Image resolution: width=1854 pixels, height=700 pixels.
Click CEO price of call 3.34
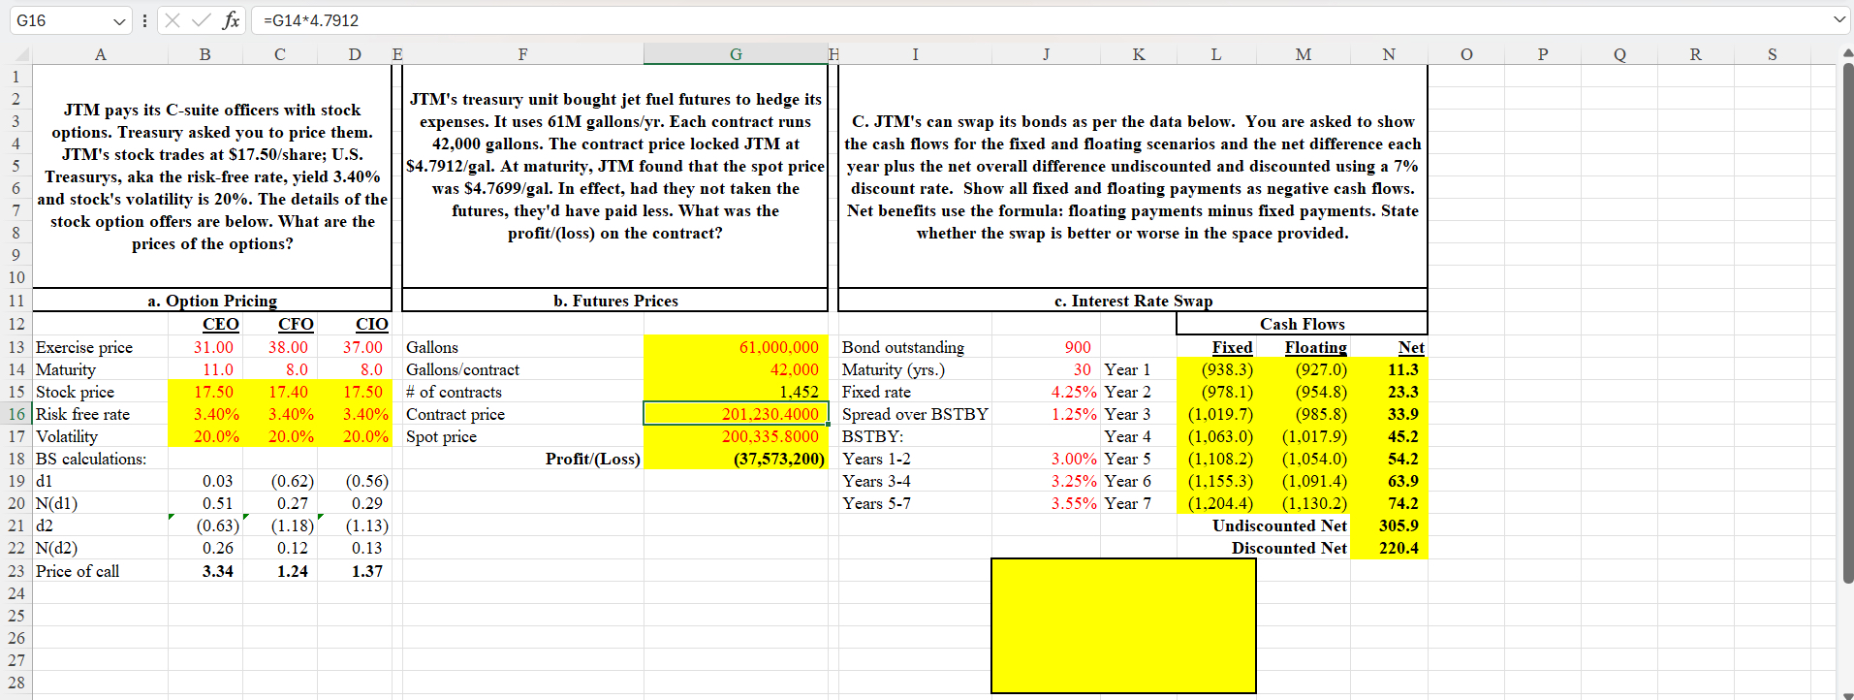[x=204, y=571]
